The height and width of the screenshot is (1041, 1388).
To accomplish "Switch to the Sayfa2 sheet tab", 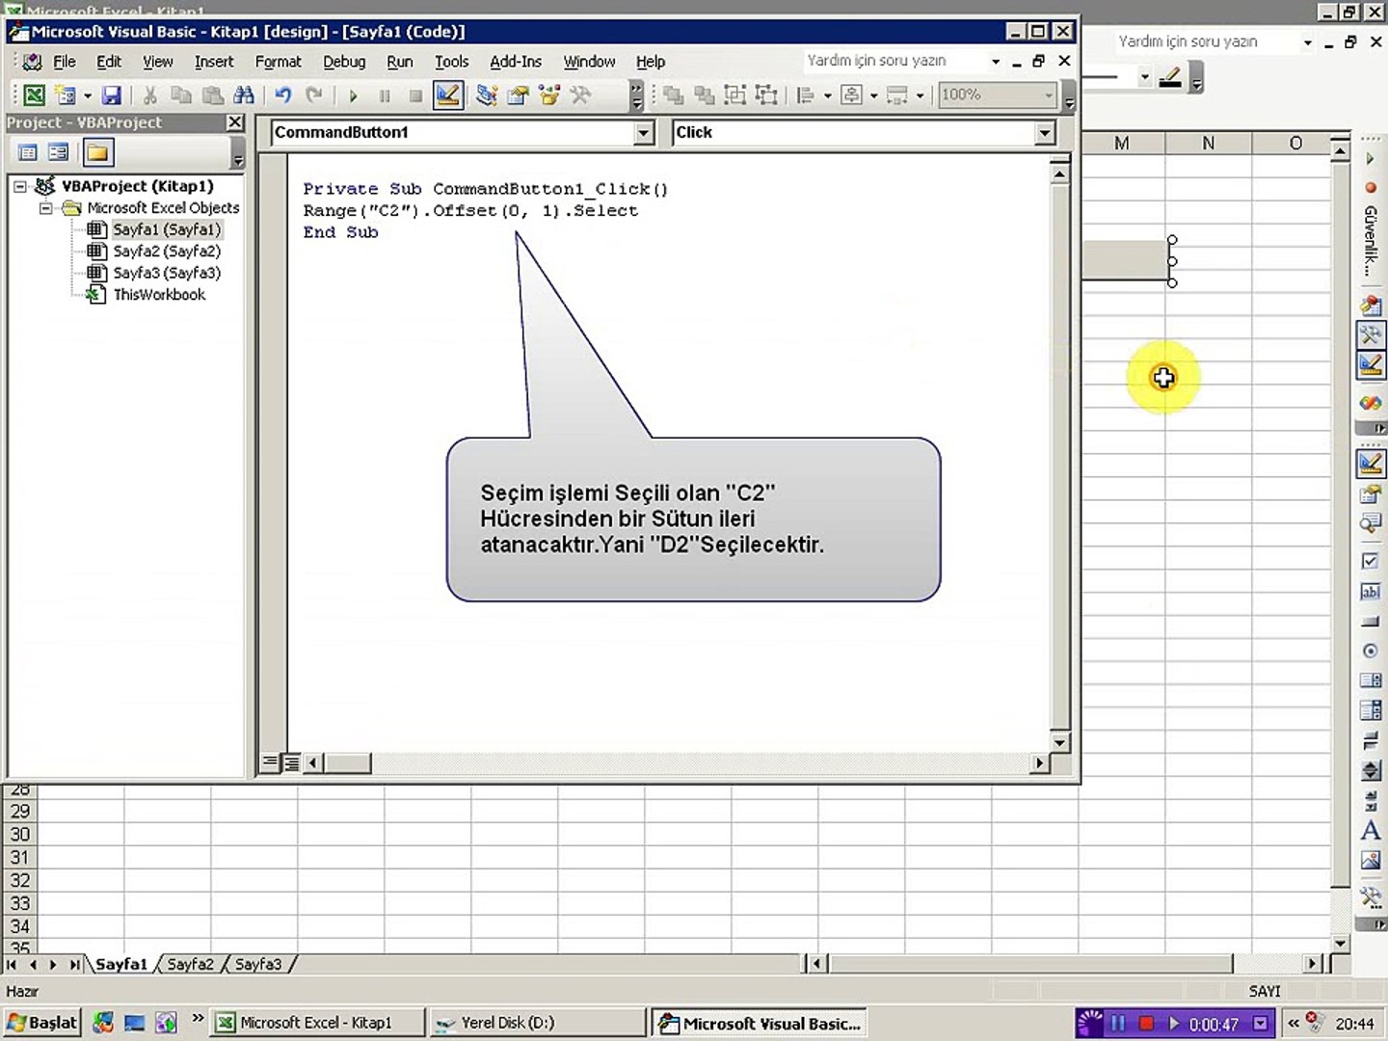I will coord(190,964).
